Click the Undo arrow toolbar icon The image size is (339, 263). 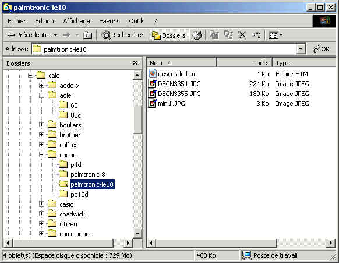coord(256,35)
